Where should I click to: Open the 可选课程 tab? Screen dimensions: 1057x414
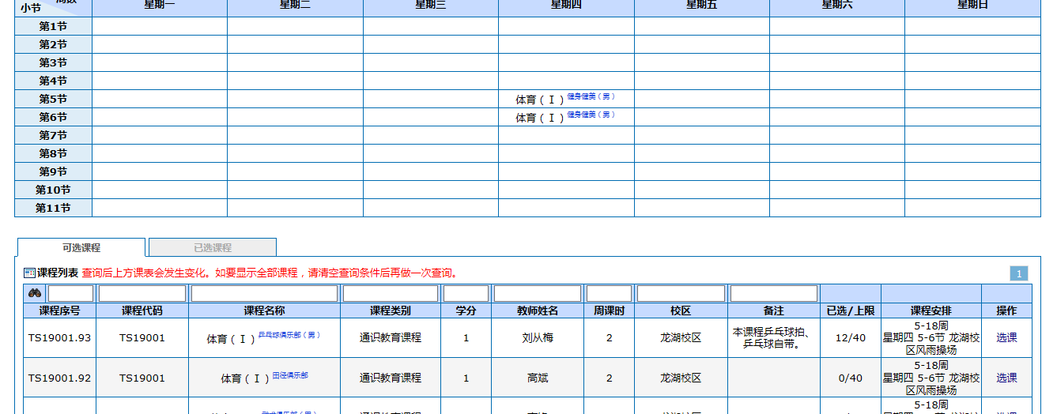pos(81,247)
